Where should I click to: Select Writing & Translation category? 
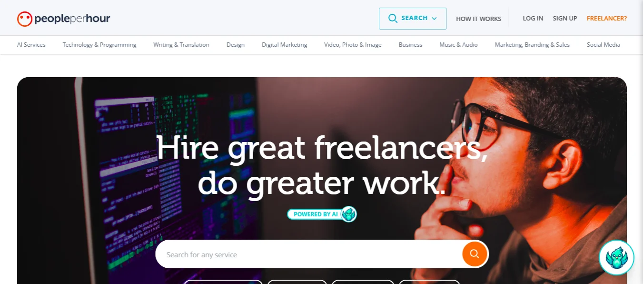coord(181,45)
